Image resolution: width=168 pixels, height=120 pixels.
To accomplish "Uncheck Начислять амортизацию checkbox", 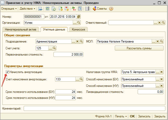I will point(8,72).
